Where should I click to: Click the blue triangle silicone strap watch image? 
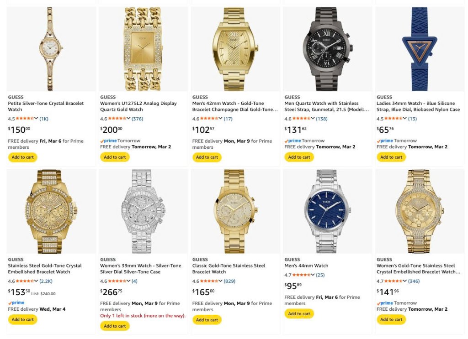click(420, 49)
